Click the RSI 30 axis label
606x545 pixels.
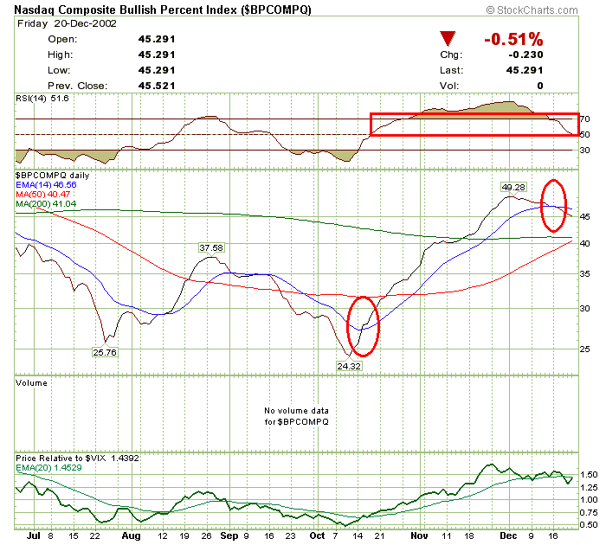(x=584, y=150)
